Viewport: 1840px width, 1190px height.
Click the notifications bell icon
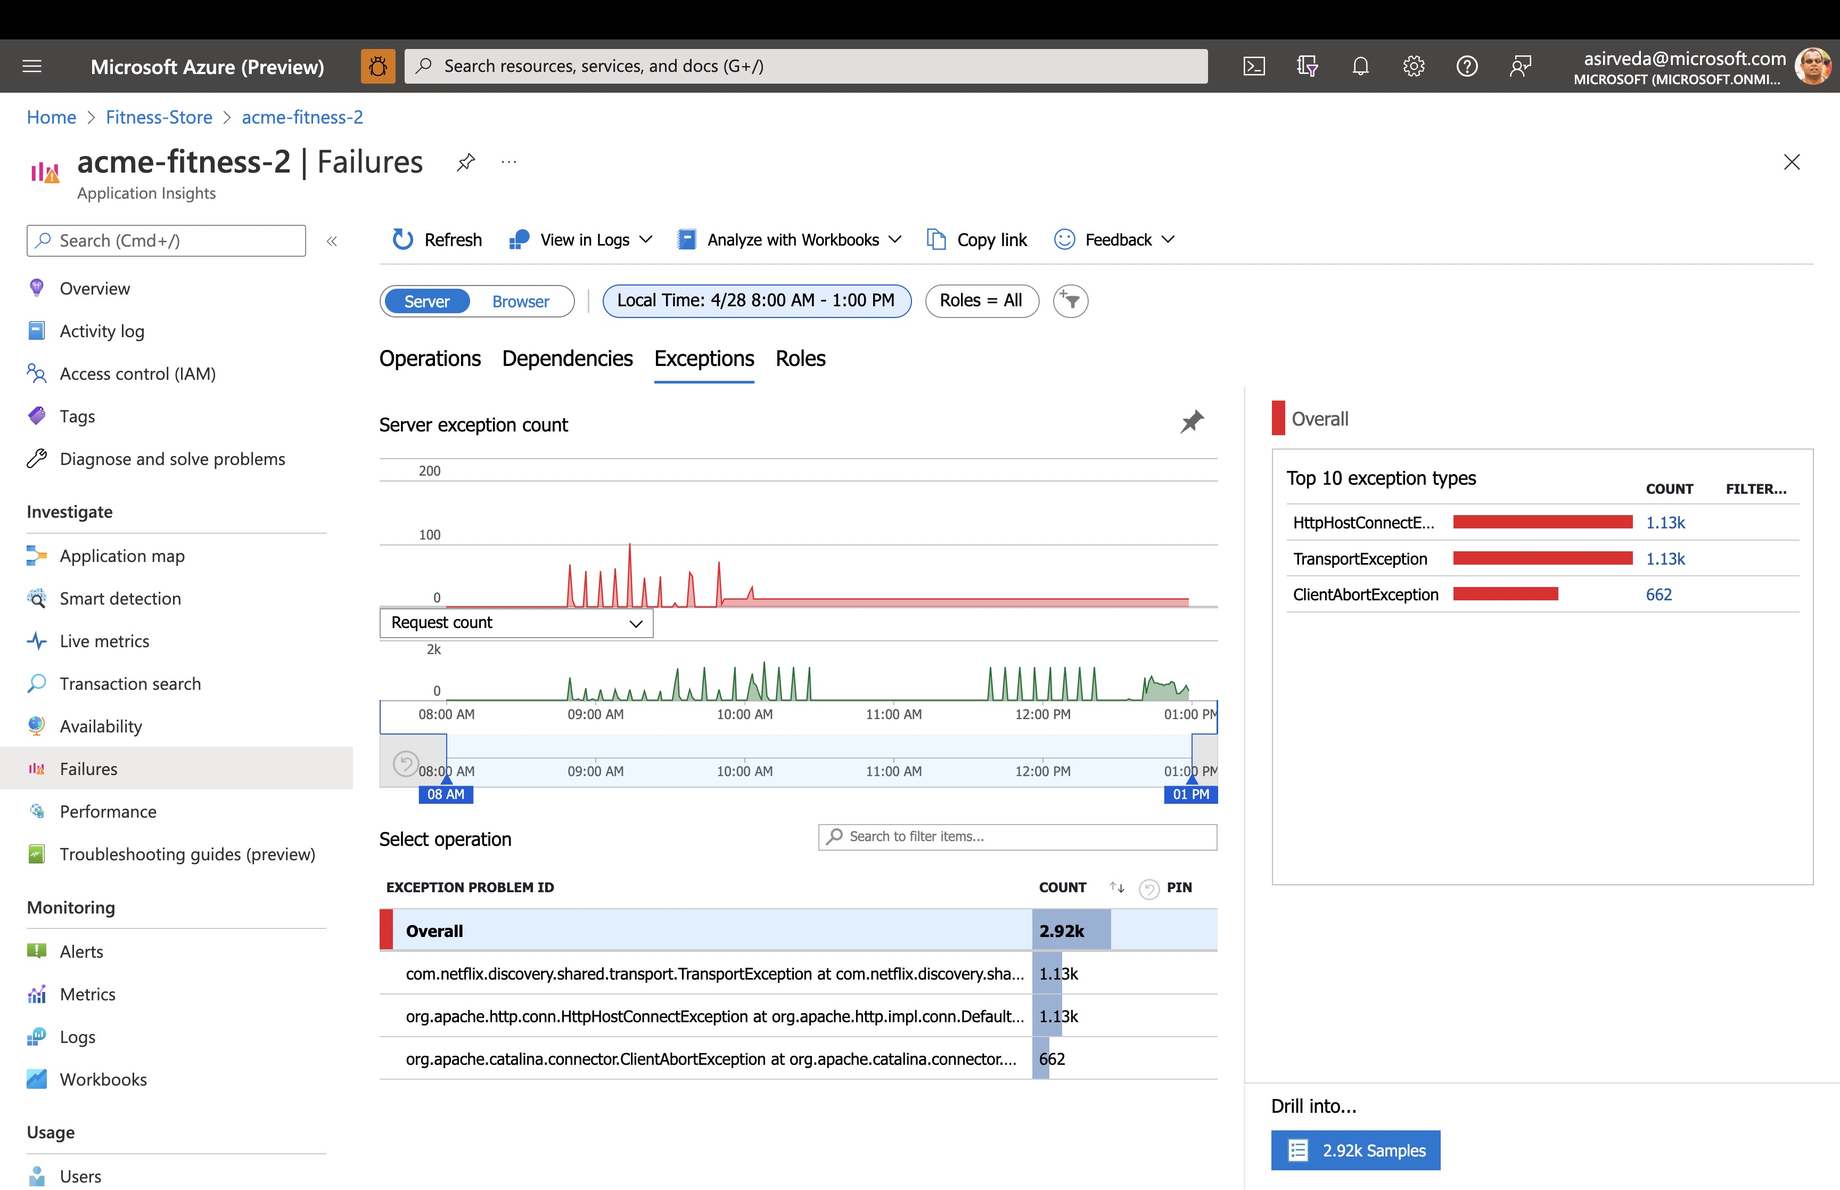[x=1360, y=67]
